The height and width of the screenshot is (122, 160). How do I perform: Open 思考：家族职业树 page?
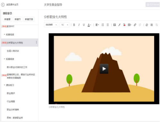pyautogui.click(x=15, y=118)
